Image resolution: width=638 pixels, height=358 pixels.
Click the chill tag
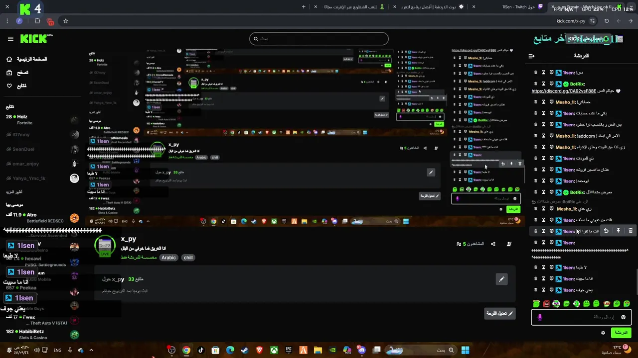click(x=188, y=258)
